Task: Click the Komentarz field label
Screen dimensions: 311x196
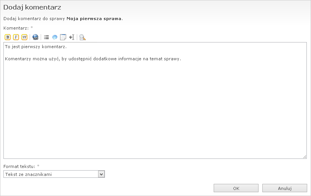Action: 16,28
